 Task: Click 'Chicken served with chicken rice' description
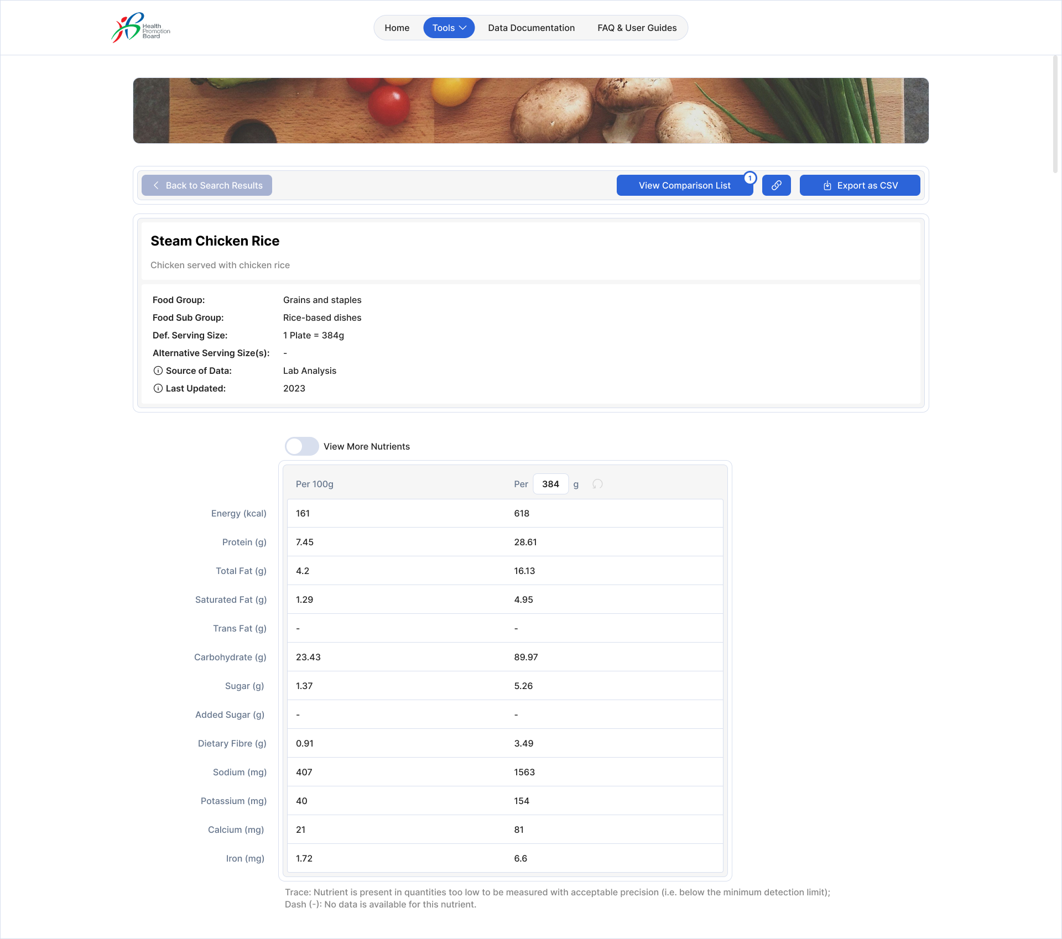point(220,265)
